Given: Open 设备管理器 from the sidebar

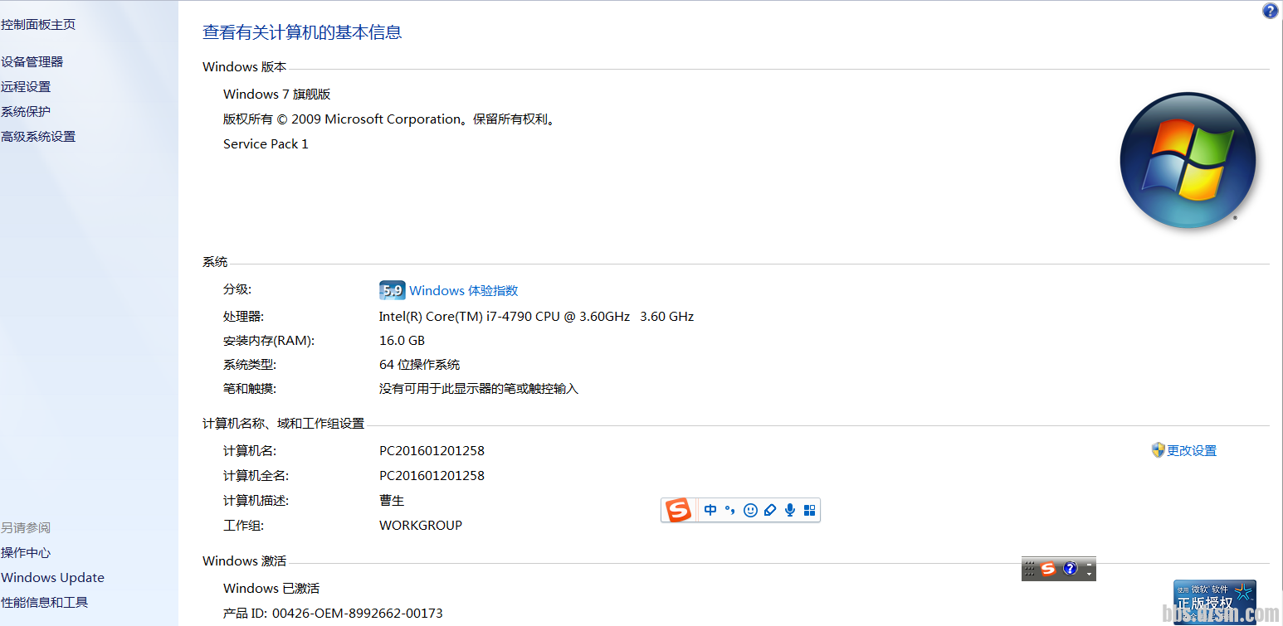Looking at the screenshot, I should click(x=32, y=61).
